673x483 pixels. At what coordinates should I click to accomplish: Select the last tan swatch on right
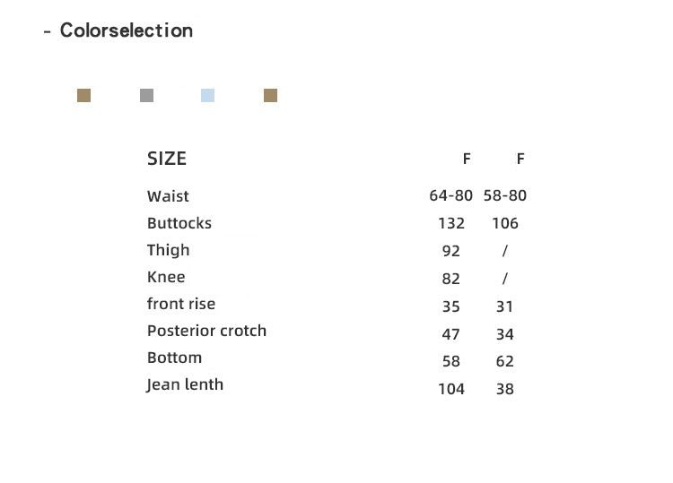click(270, 95)
